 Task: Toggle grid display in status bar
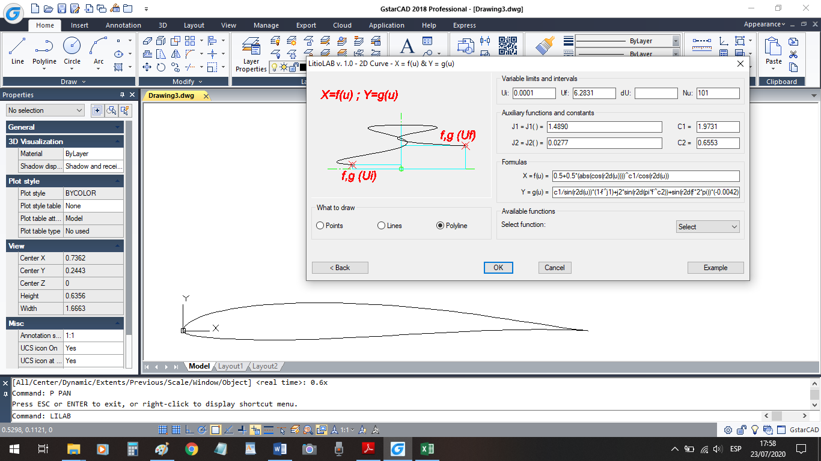tap(176, 430)
